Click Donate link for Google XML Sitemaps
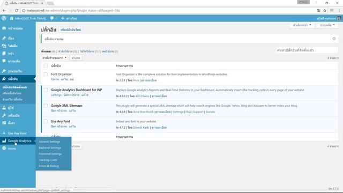Image resolution: width=343 pixels, height=193 pixels. click(x=210, y=112)
